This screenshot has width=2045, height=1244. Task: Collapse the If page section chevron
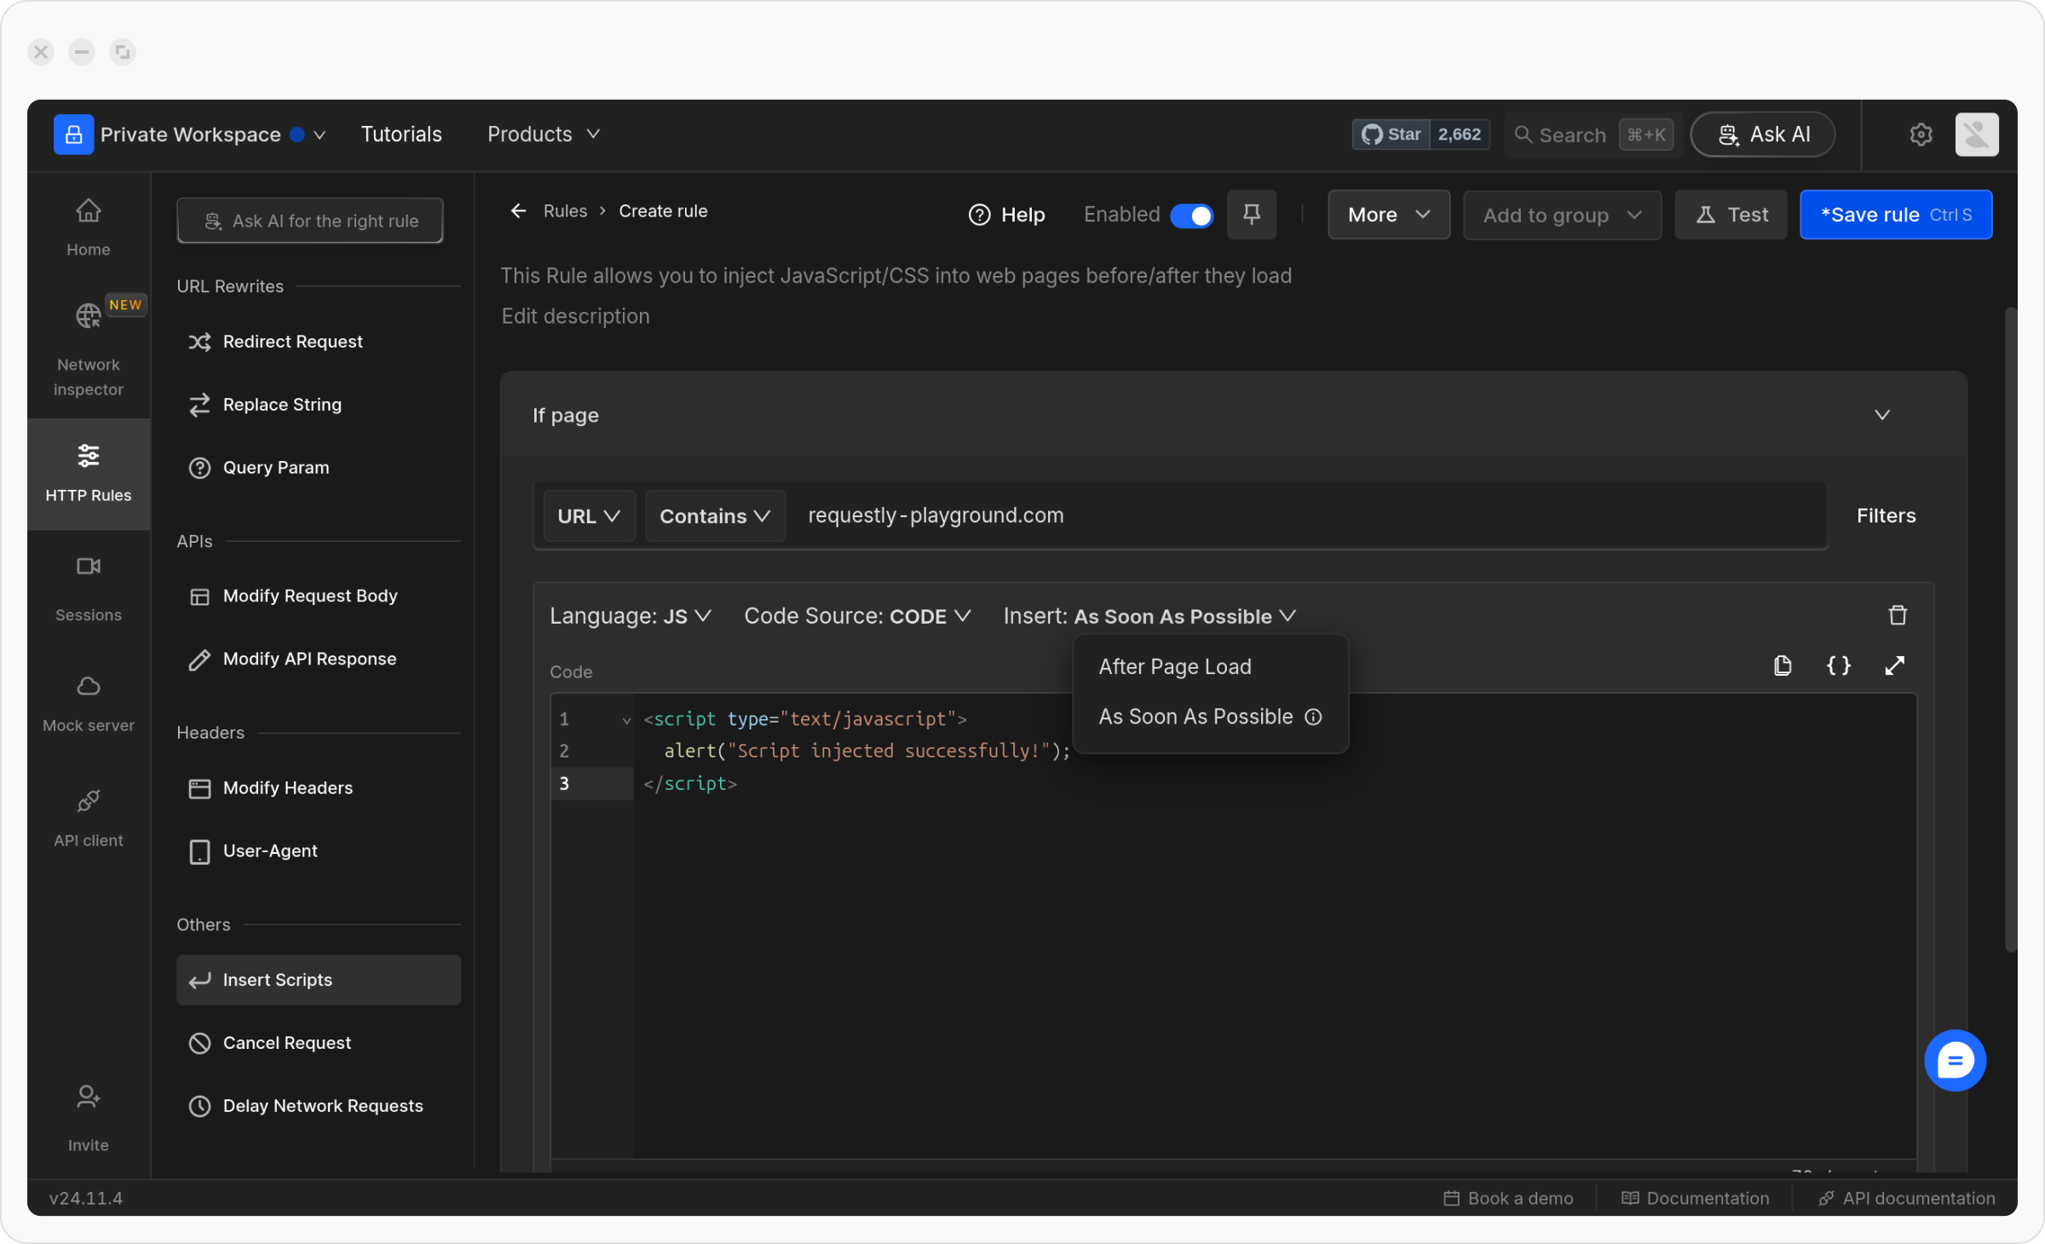click(x=1881, y=415)
